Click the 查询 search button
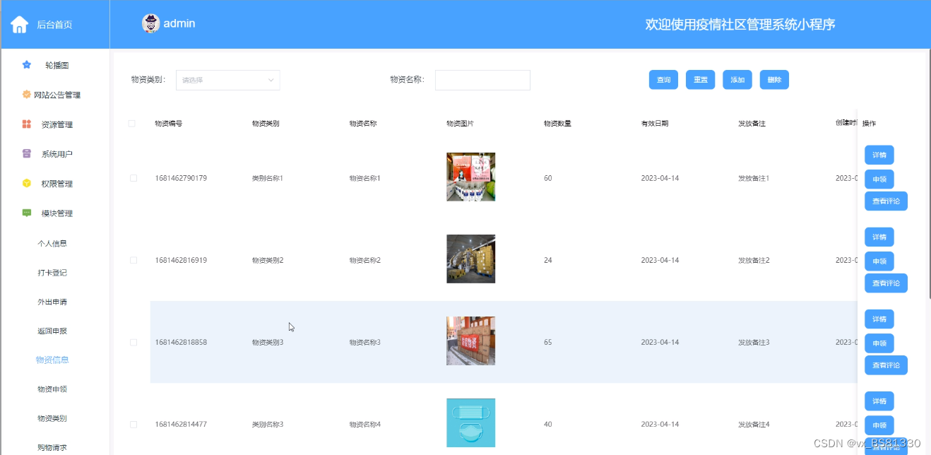 point(664,80)
